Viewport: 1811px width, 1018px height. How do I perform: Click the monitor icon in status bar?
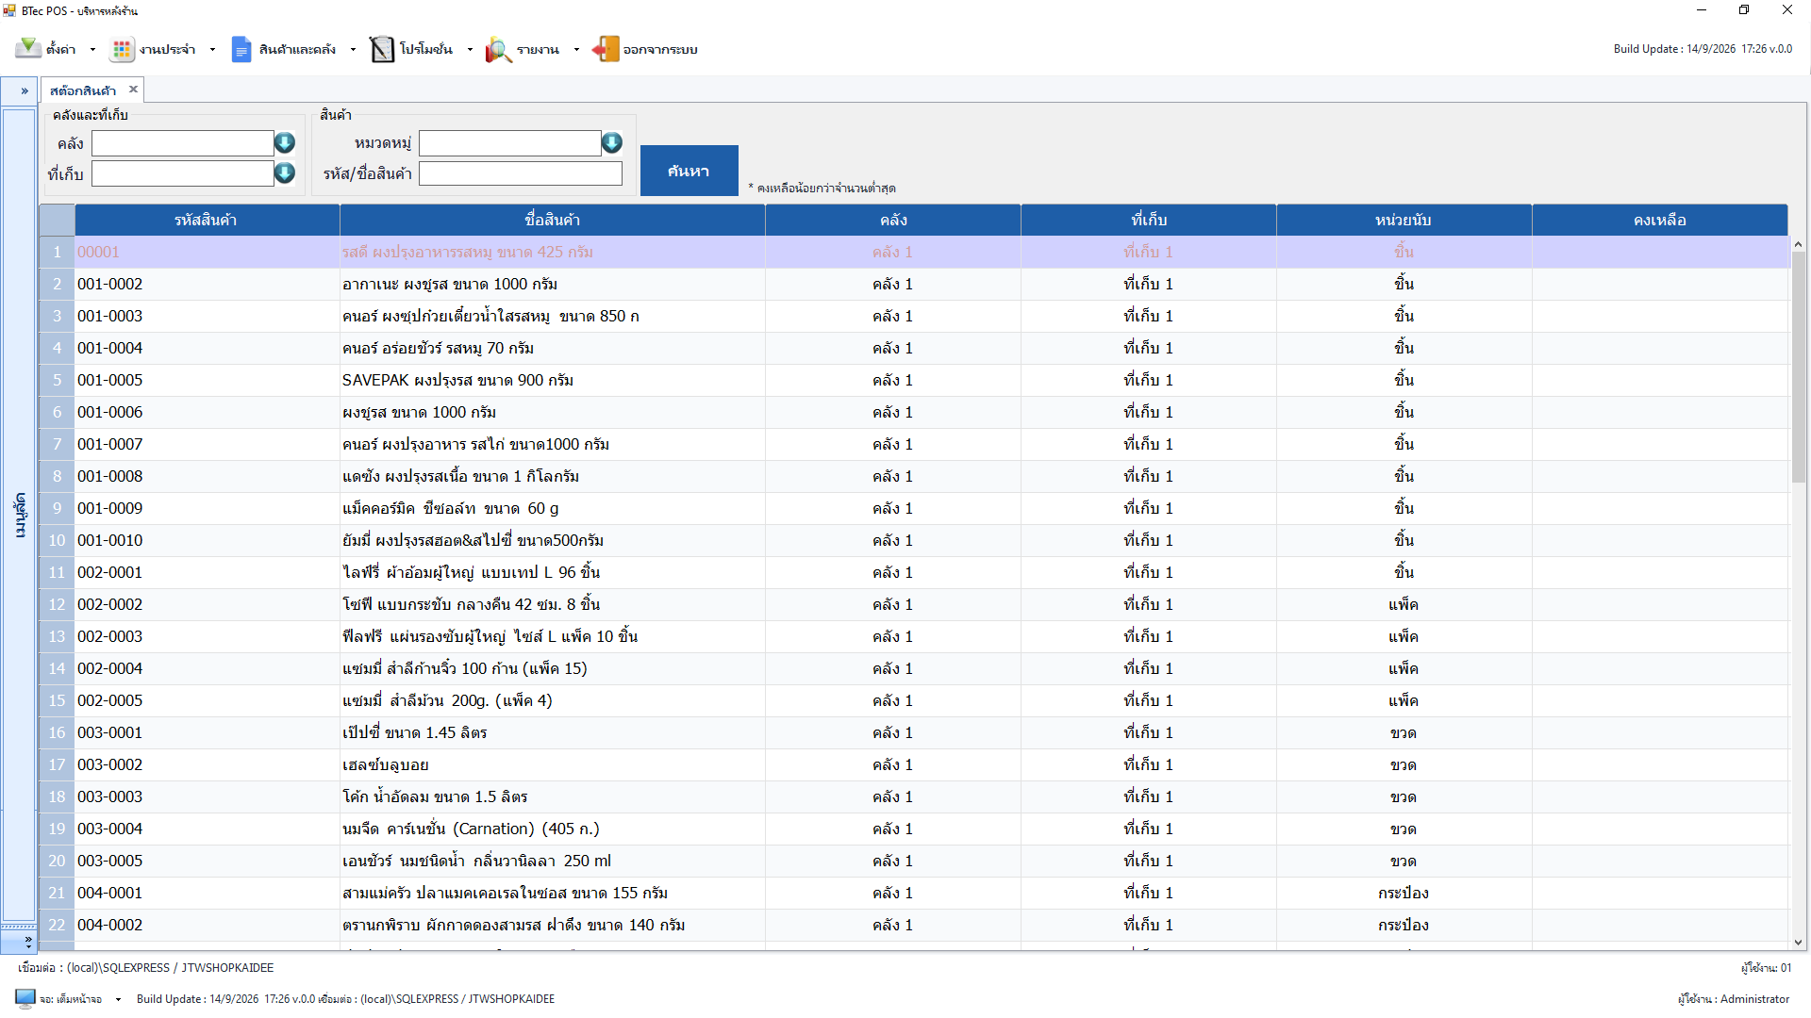(25, 998)
